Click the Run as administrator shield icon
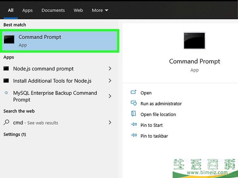The width and height of the screenshot is (238, 178). tap(133, 103)
